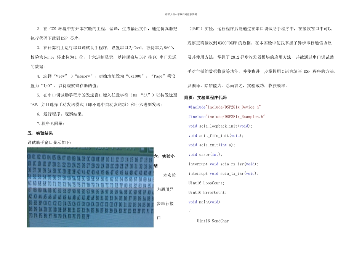The height and width of the screenshot is (256, 362).
Task: Click line '置为"I/O"，以待观察寄存器的值：'
Action: pyautogui.click(x=65, y=86)
